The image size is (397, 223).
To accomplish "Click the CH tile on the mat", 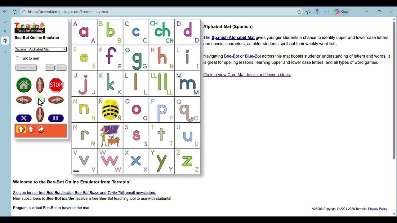I will click(162, 32).
